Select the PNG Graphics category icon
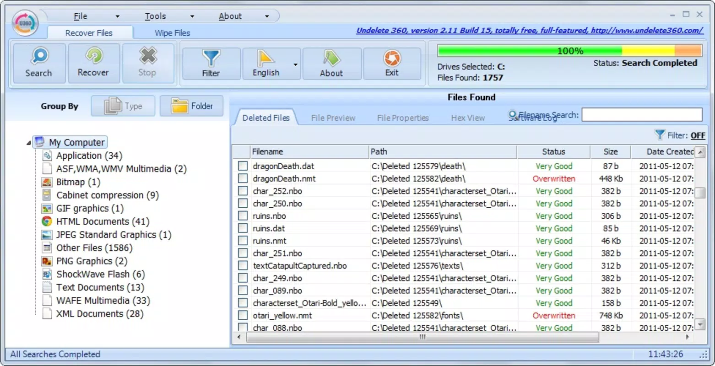The width and height of the screenshot is (715, 366). (47, 261)
